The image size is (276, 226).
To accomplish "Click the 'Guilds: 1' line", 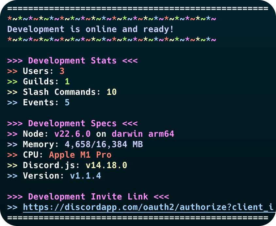I will 39,81.
